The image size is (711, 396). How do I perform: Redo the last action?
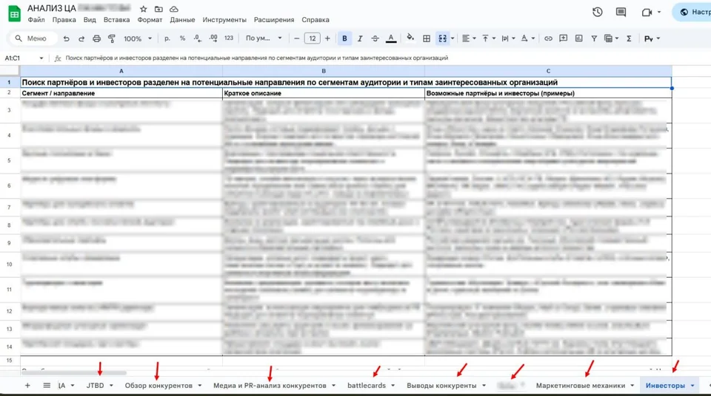(81, 39)
